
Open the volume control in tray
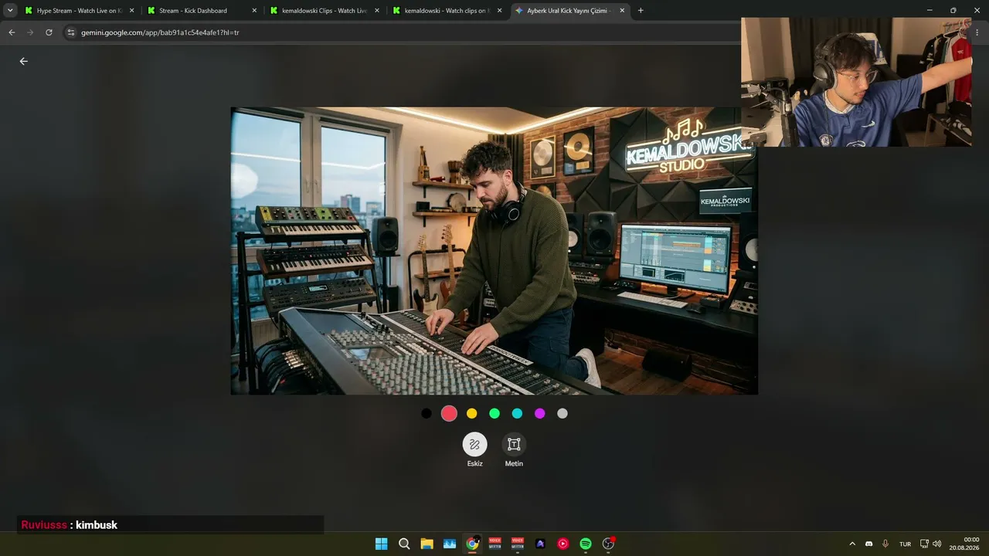pyautogui.click(x=937, y=544)
